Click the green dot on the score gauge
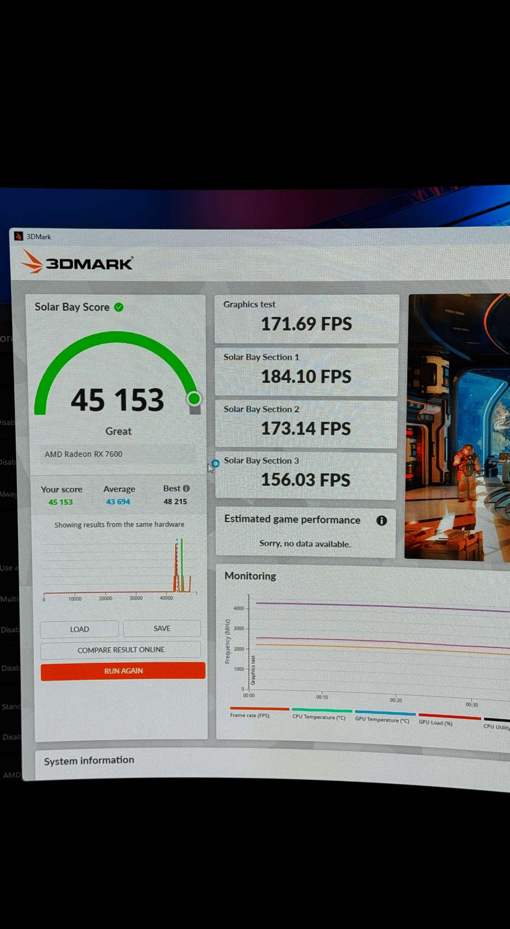 click(194, 399)
